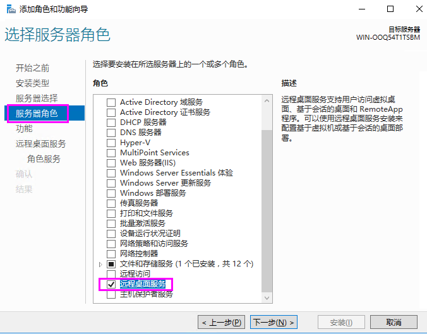Screen dimensions: 427x334
Task: Select Windows Server 更新服务 role item
Action: tap(165, 183)
